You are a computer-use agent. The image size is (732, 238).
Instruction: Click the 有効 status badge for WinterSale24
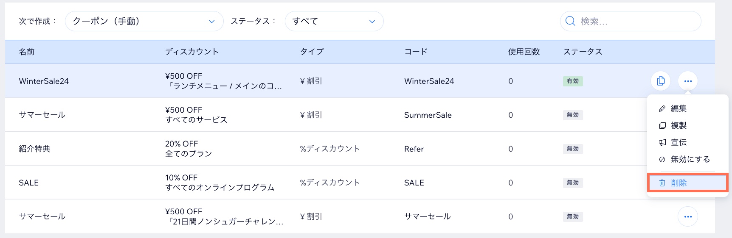(573, 81)
